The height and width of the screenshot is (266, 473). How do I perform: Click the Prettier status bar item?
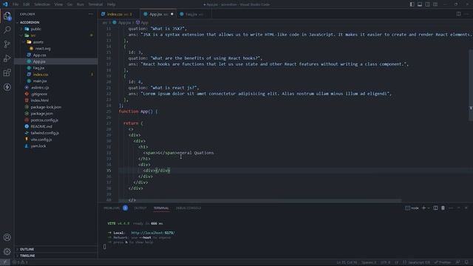[443, 262]
